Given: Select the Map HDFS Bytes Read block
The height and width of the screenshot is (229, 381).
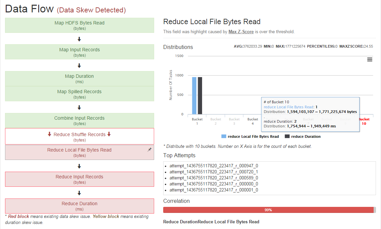Looking at the screenshot, I should pyautogui.click(x=79, y=25).
